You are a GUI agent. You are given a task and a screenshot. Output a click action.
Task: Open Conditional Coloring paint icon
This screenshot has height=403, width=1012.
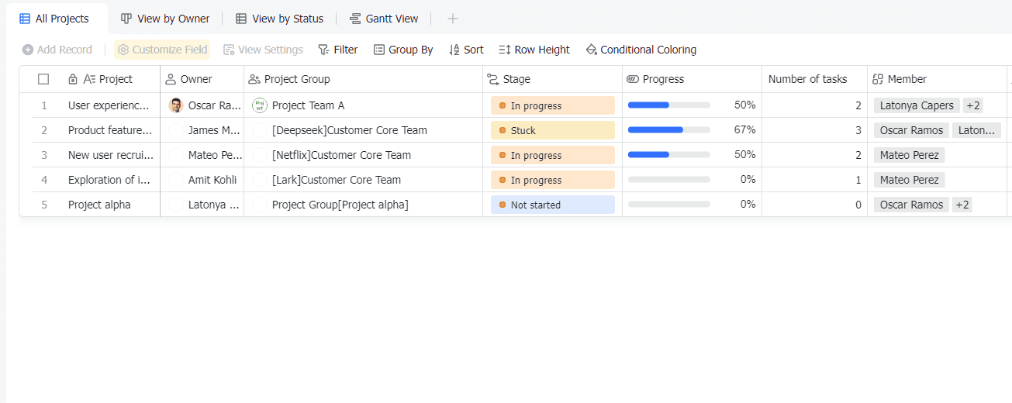point(591,50)
